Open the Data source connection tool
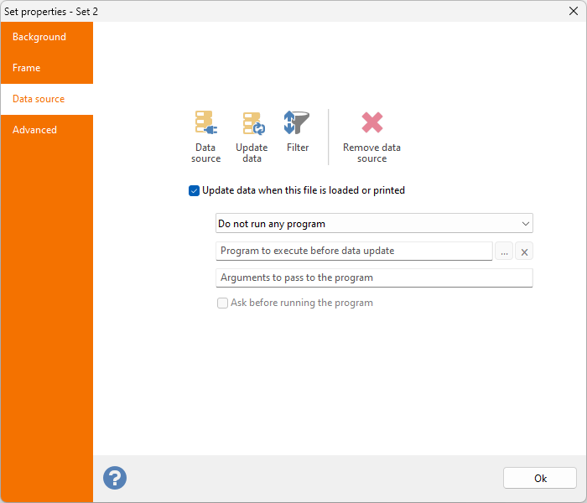This screenshot has width=587, height=503. pyautogui.click(x=205, y=137)
